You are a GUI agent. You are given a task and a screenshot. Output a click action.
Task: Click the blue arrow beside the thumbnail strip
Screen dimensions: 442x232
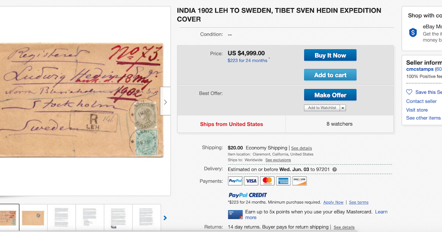coord(165,218)
